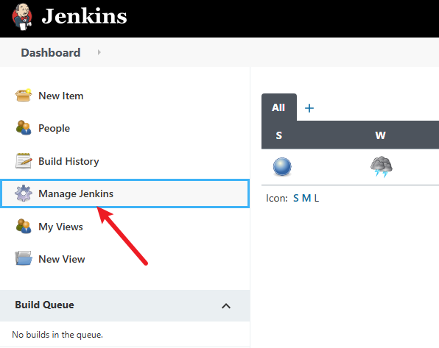Open the People link
This screenshot has height=348, width=439.
54,129
